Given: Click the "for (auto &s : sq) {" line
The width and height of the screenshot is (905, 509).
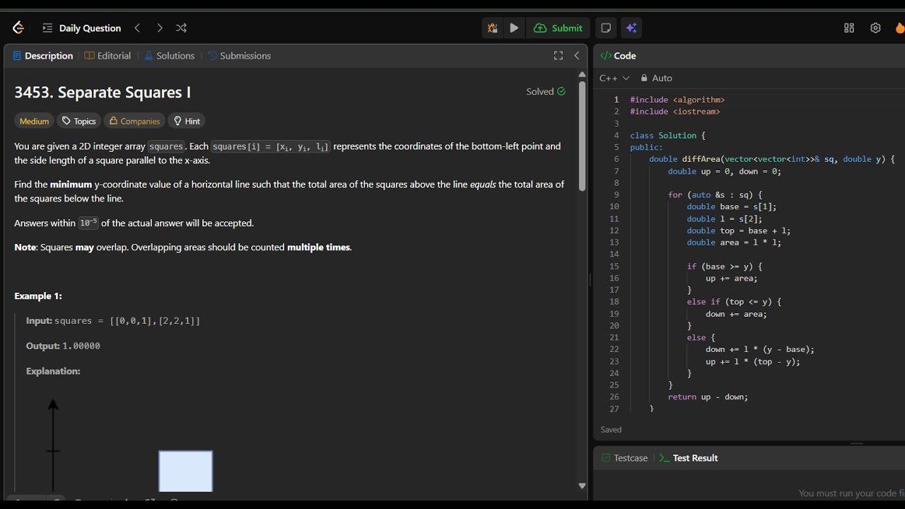Looking at the screenshot, I should pyautogui.click(x=715, y=194).
